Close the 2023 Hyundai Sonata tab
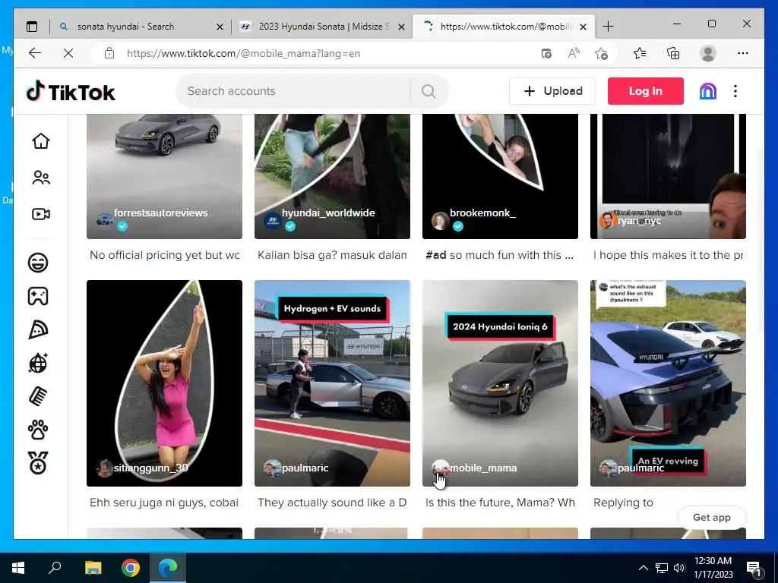Screen dimensions: 778x583 [x=401, y=27]
